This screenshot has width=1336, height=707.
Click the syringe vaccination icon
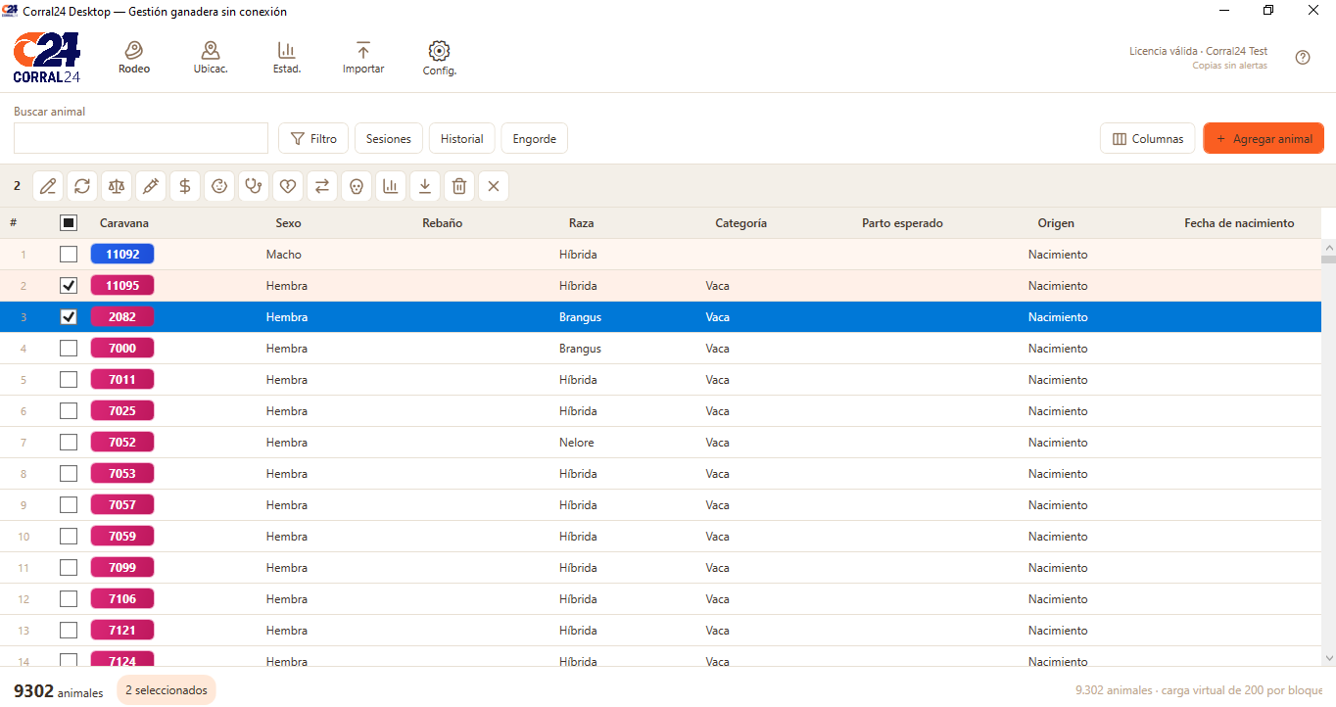point(151,186)
